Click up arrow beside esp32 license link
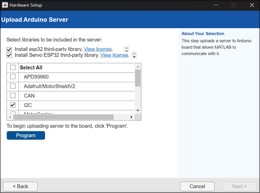Viewport: 260px width, 193px height. [x=127, y=48]
